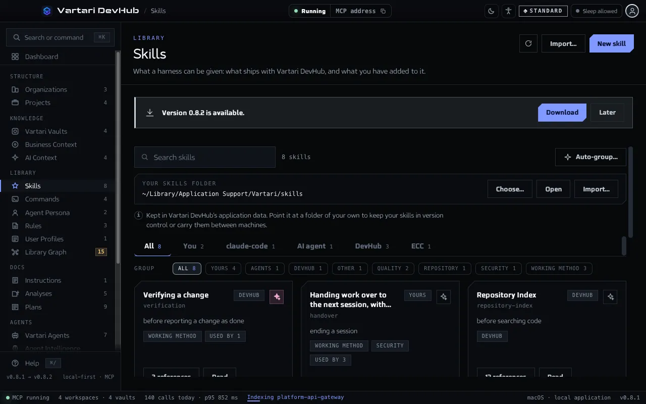The image size is (646, 404).
Task: Switch to the You tab
Action: [194, 246]
